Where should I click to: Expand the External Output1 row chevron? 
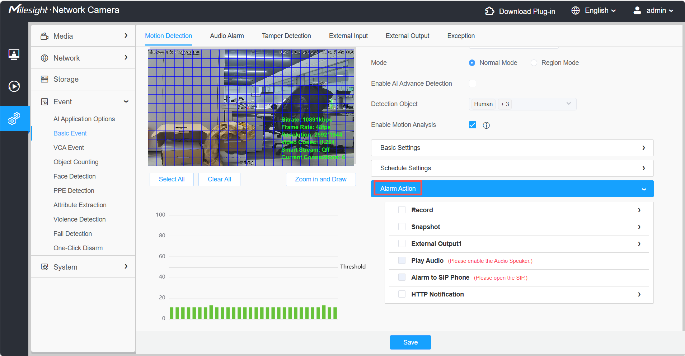(639, 244)
